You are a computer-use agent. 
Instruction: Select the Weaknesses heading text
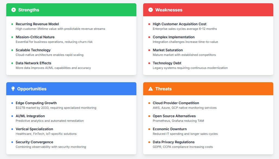coord(169,10)
